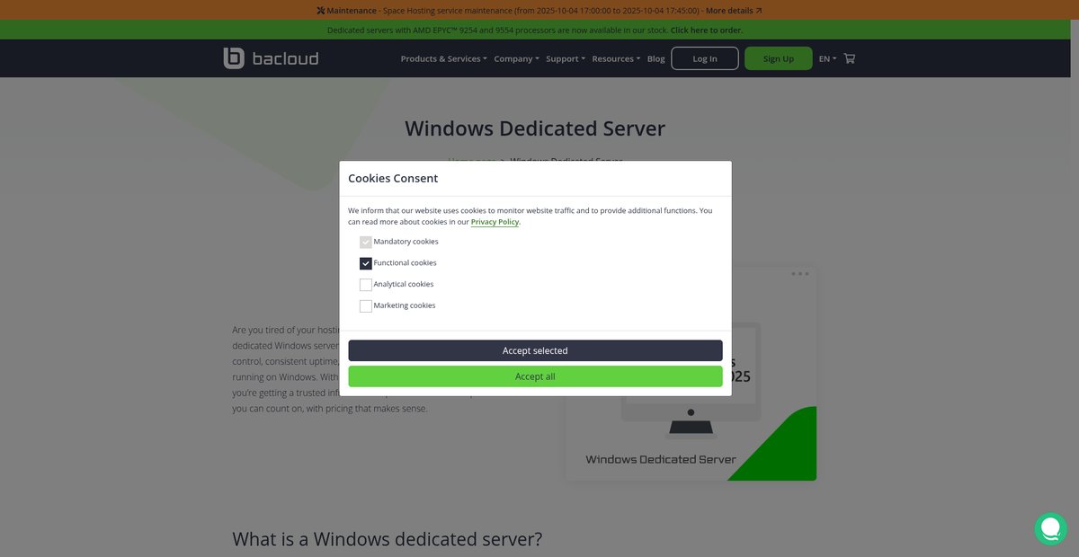
Task: Click the green Sign Up button
Action: [x=779, y=58]
